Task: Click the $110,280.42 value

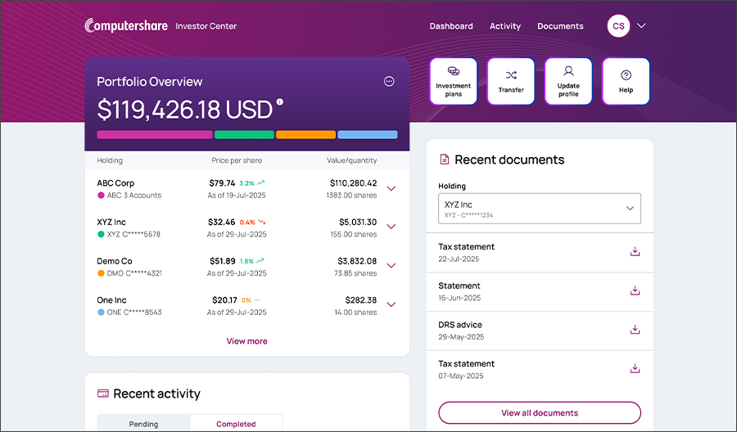Action: click(354, 183)
